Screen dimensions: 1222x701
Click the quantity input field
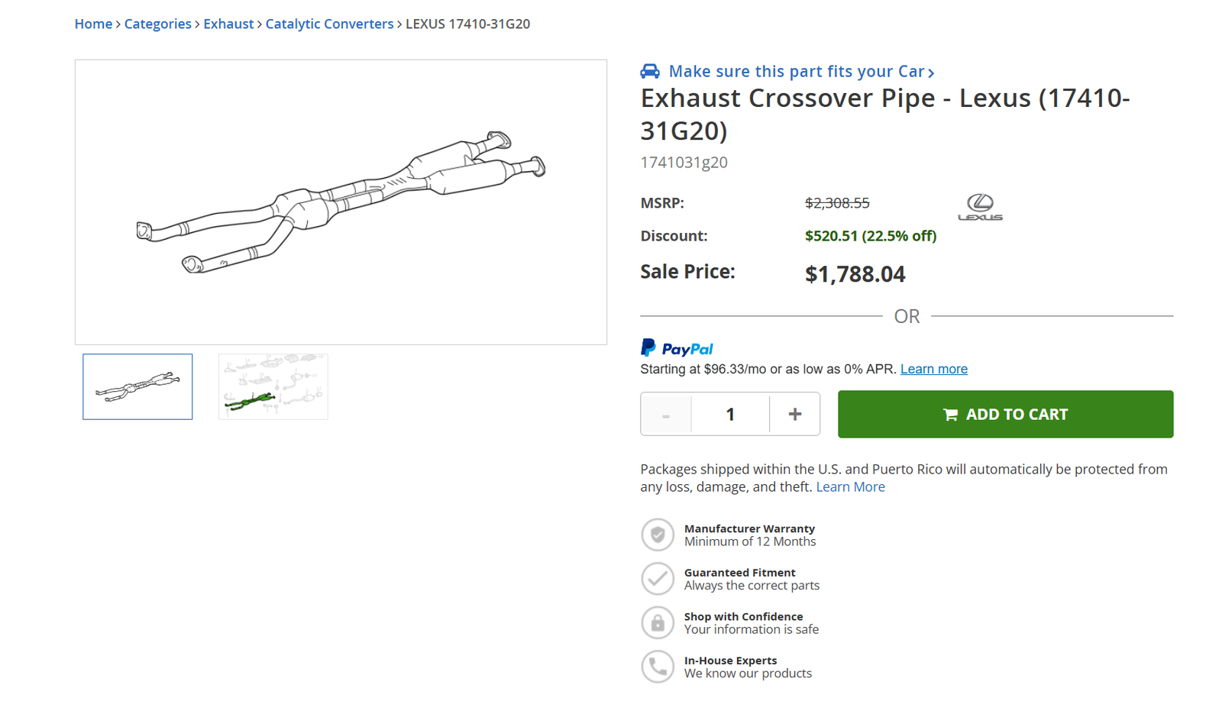(x=730, y=414)
